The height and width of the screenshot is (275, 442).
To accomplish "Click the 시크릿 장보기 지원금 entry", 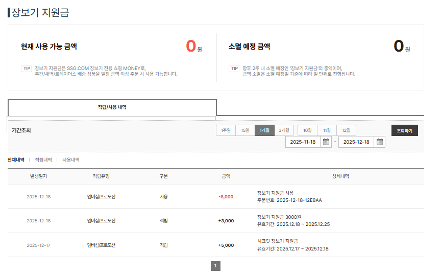I will [x=278, y=241].
